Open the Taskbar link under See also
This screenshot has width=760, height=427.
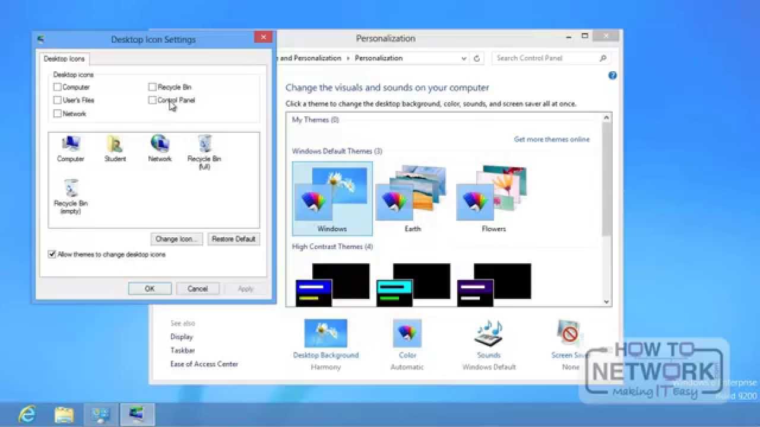coord(183,350)
